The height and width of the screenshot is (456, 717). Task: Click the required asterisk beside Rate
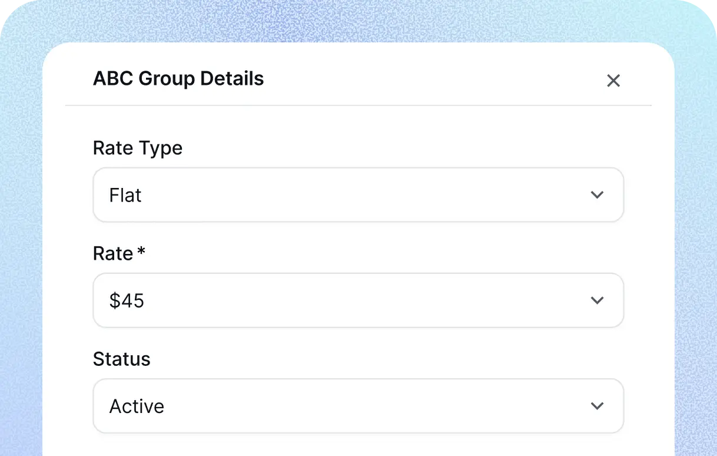point(141,252)
